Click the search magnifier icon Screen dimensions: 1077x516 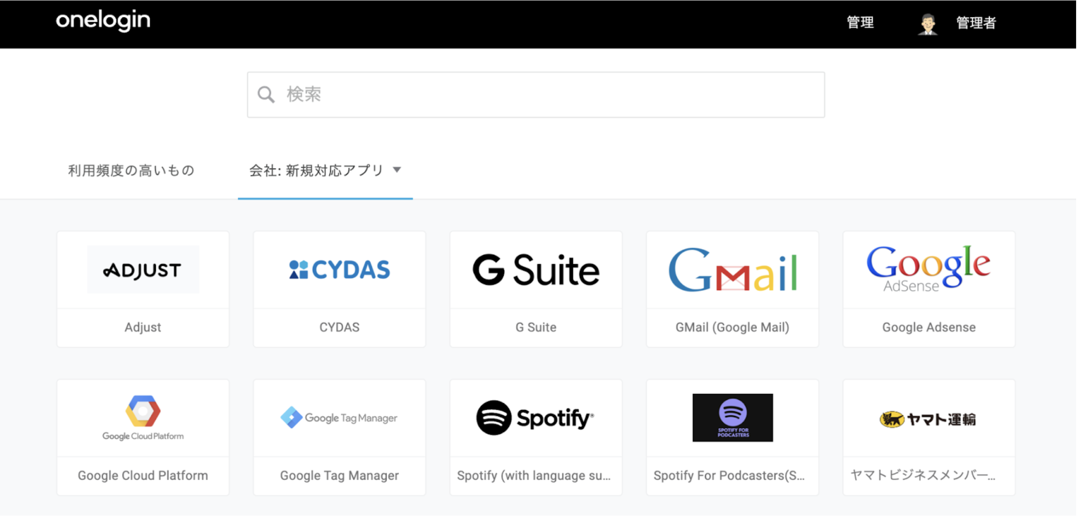coord(266,95)
